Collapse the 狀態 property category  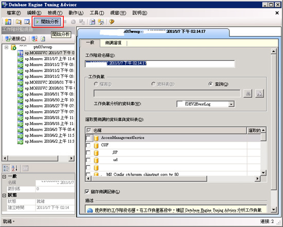coord(5,195)
